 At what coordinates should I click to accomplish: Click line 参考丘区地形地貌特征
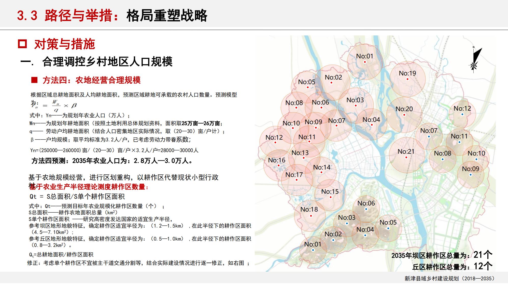point(140,242)
